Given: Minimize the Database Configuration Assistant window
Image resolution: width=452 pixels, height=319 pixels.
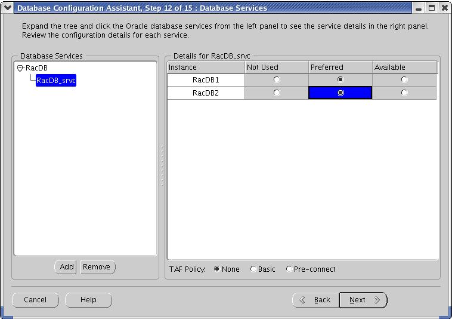Looking at the screenshot, I should coord(420,8).
